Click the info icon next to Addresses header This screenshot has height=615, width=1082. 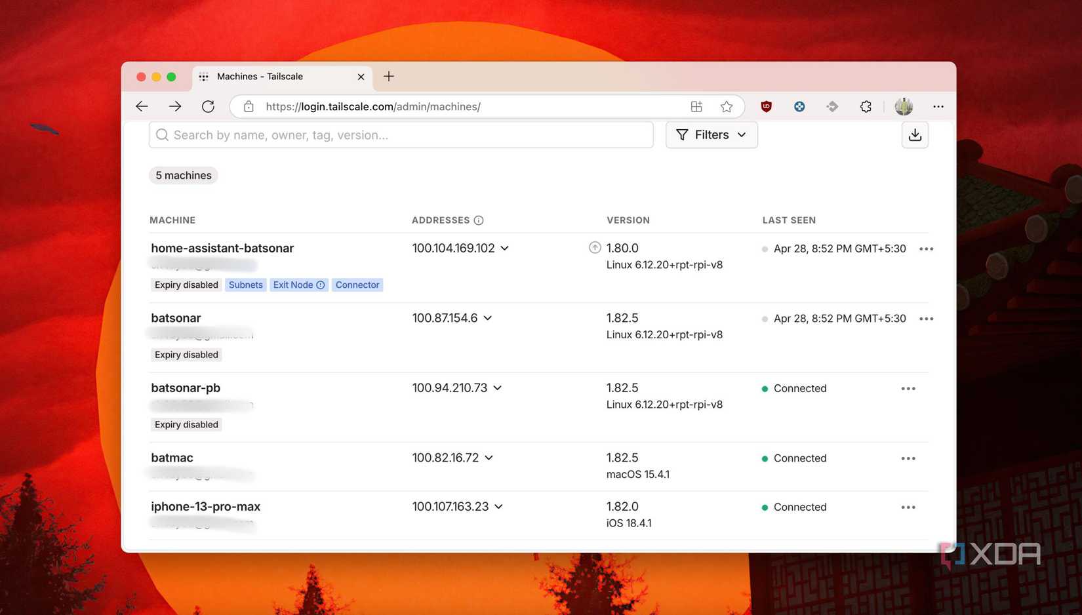click(x=479, y=220)
